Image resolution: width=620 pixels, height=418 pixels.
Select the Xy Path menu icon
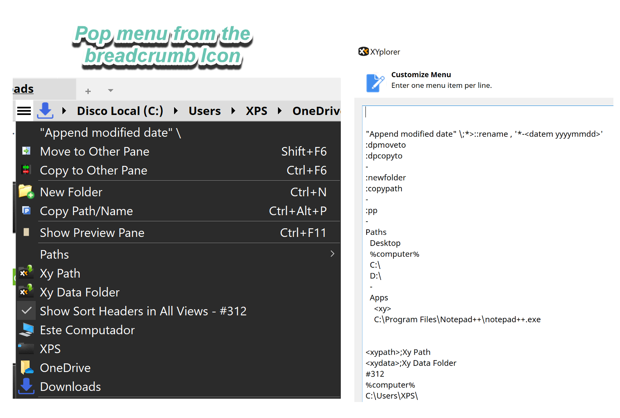(x=26, y=273)
